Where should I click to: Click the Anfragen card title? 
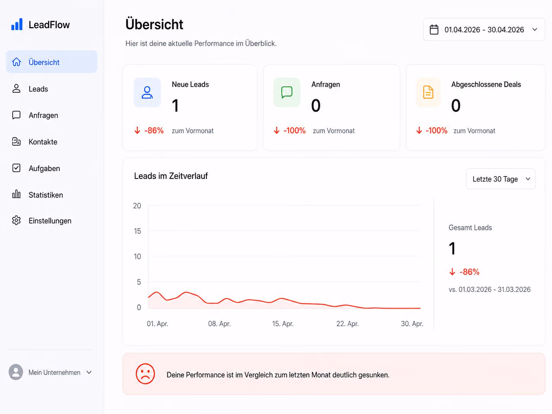click(326, 84)
